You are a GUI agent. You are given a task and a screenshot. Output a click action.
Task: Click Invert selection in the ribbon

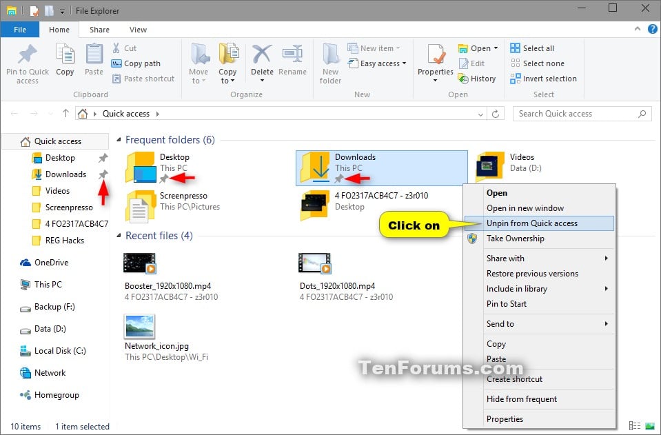(543, 79)
